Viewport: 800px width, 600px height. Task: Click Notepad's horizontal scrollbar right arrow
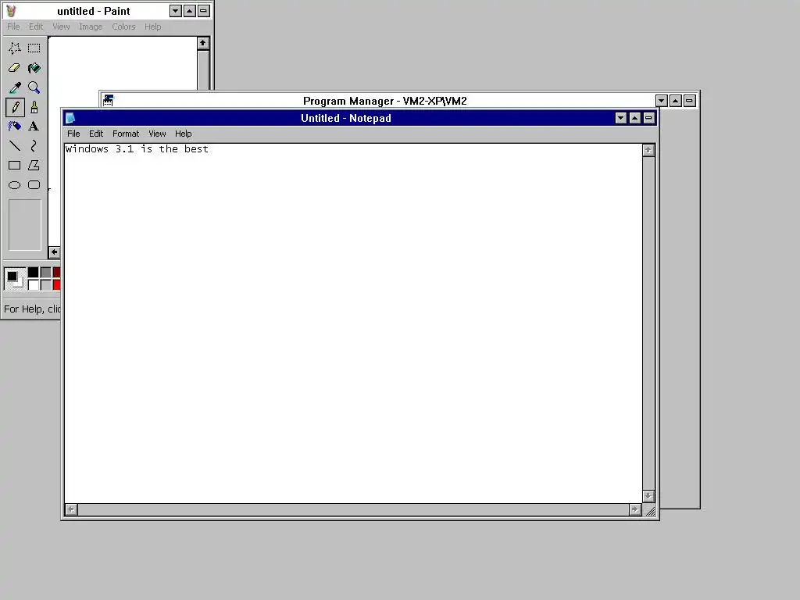[x=635, y=509]
